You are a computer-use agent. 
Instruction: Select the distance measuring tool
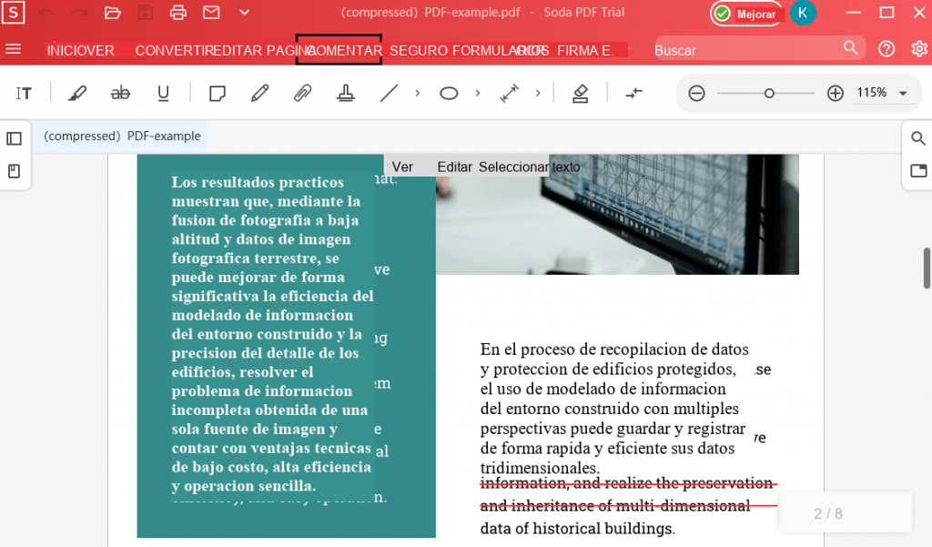pos(510,94)
